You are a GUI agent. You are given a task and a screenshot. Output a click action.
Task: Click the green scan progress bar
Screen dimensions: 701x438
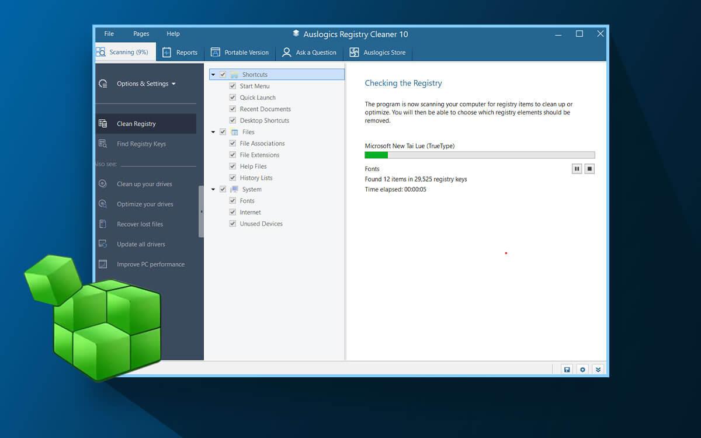click(x=376, y=155)
